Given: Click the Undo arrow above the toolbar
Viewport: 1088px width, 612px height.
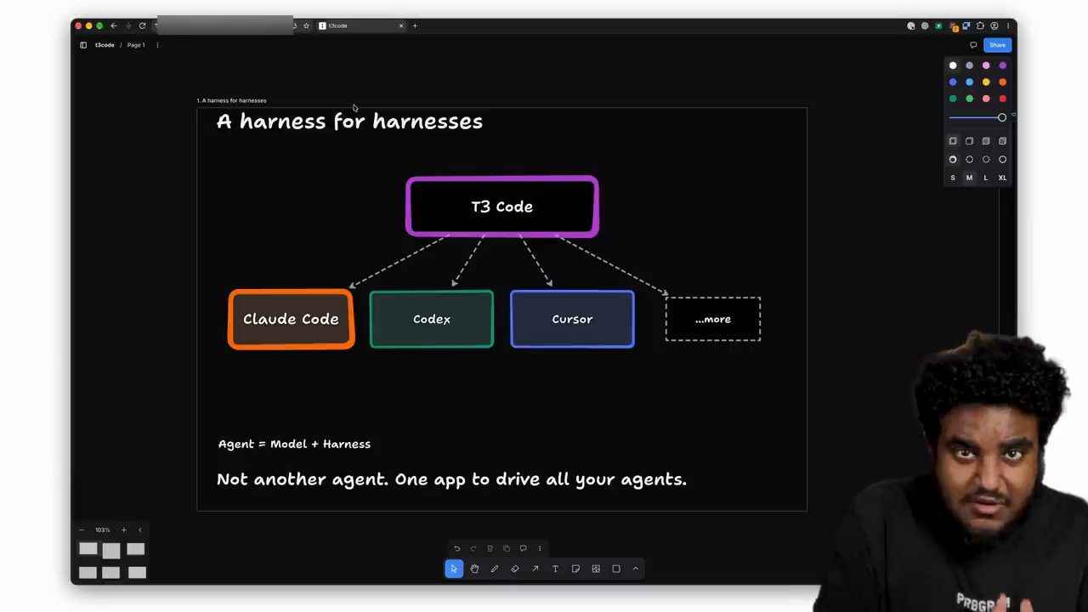Looking at the screenshot, I should [456, 548].
